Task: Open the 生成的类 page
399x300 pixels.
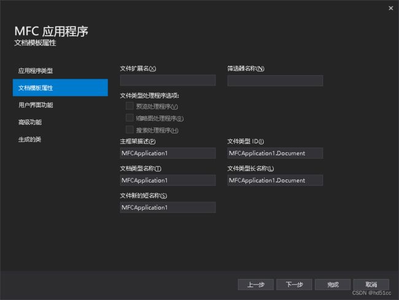Action: [x=29, y=140]
